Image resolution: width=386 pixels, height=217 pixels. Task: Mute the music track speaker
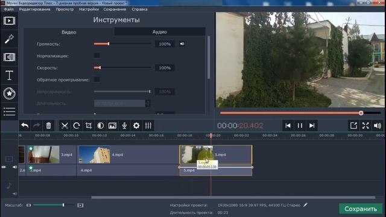(14, 194)
